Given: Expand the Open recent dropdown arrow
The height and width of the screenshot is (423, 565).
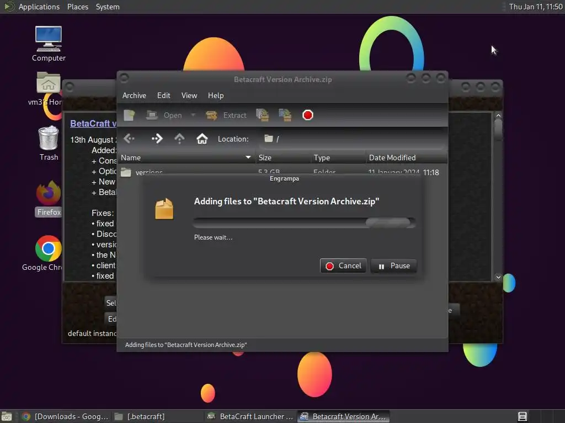Looking at the screenshot, I should click(193, 115).
